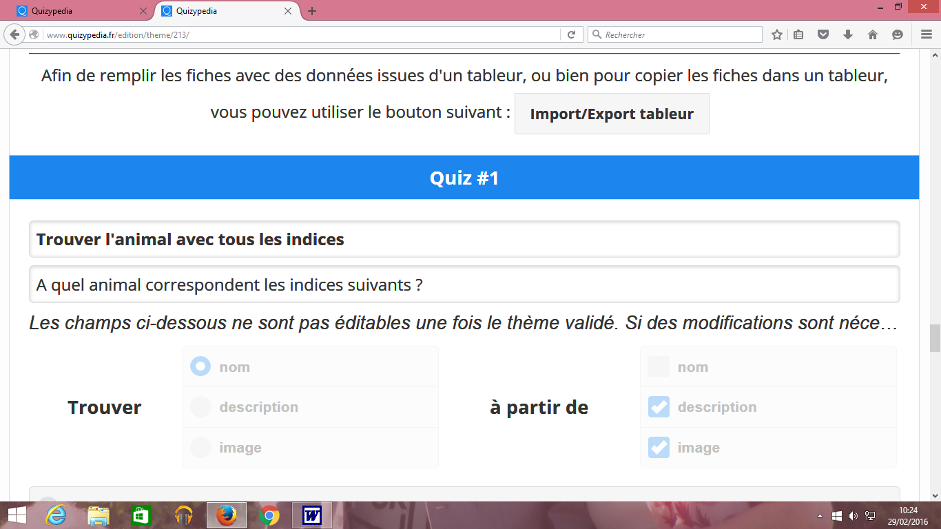941x529 pixels.
Task: Open Google Chrome from the taskbar
Action: [269, 515]
